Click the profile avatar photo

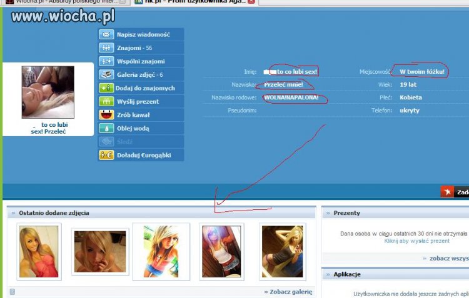[x=48, y=92]
